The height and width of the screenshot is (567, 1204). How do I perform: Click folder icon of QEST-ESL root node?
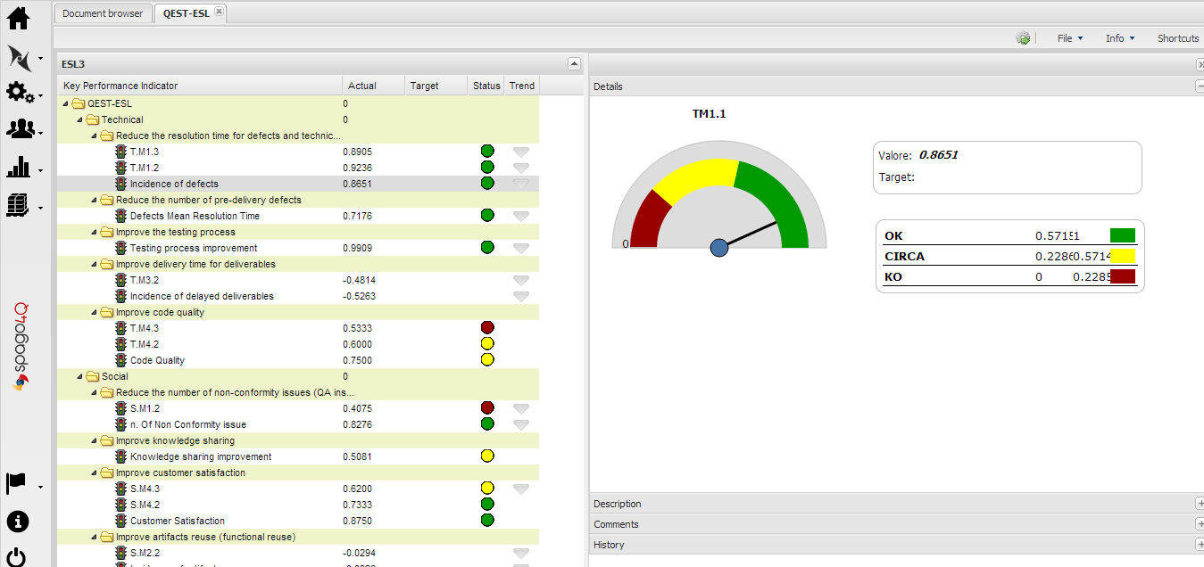(79, 103)
